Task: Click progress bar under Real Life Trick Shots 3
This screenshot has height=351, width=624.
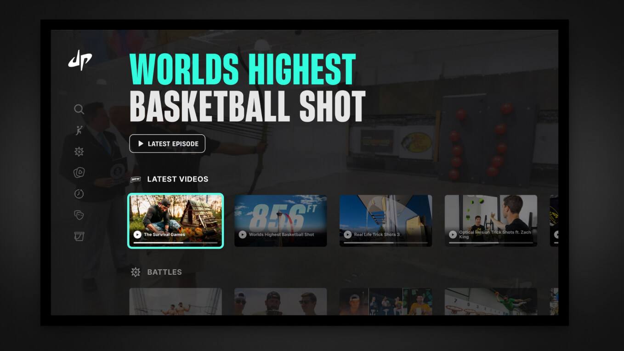Action: point(386,243)
